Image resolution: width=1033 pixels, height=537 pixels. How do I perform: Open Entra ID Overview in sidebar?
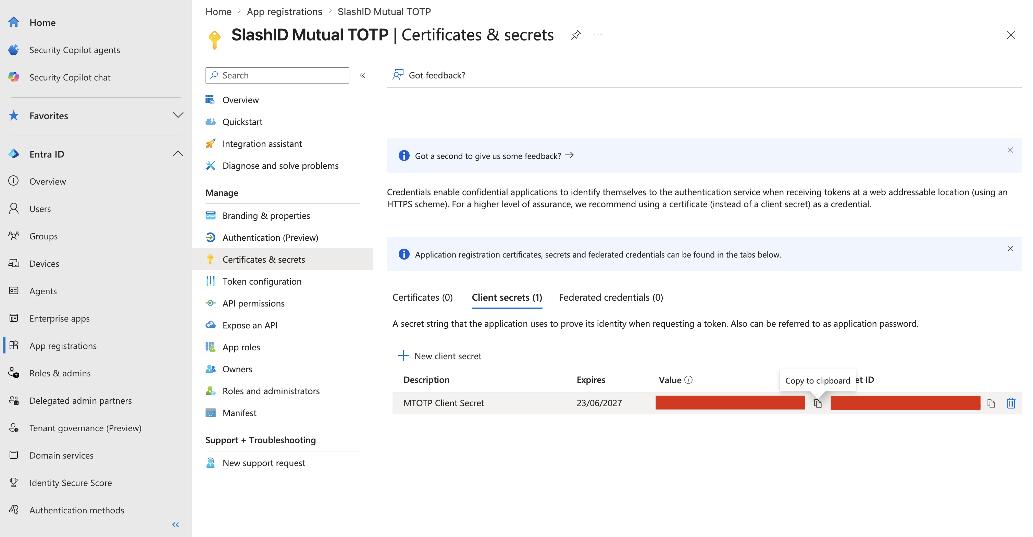coord(47,181)
